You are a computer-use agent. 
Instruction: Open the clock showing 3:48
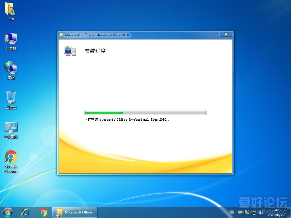point(276,212)
